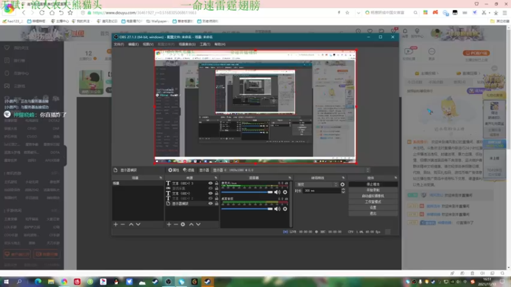Image resolution: width=511 pixels, height=287 pixels.
Task: Decrease the transition duration with the down arrow
Action: coord(343,193)
